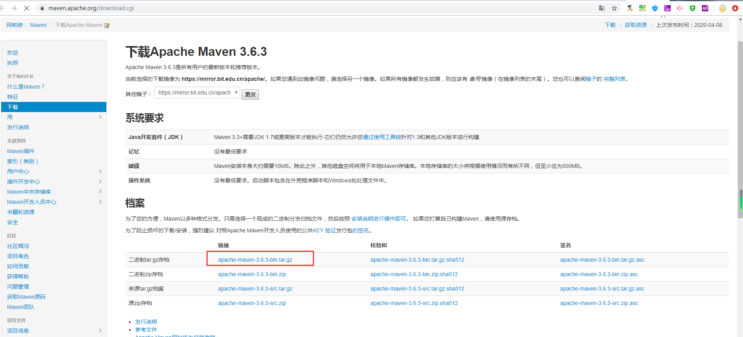Viewport: 743px width, 337px height.
Task: Download apache-maven-3.6.3-bin.tar.gz
Action: point(255,260)
